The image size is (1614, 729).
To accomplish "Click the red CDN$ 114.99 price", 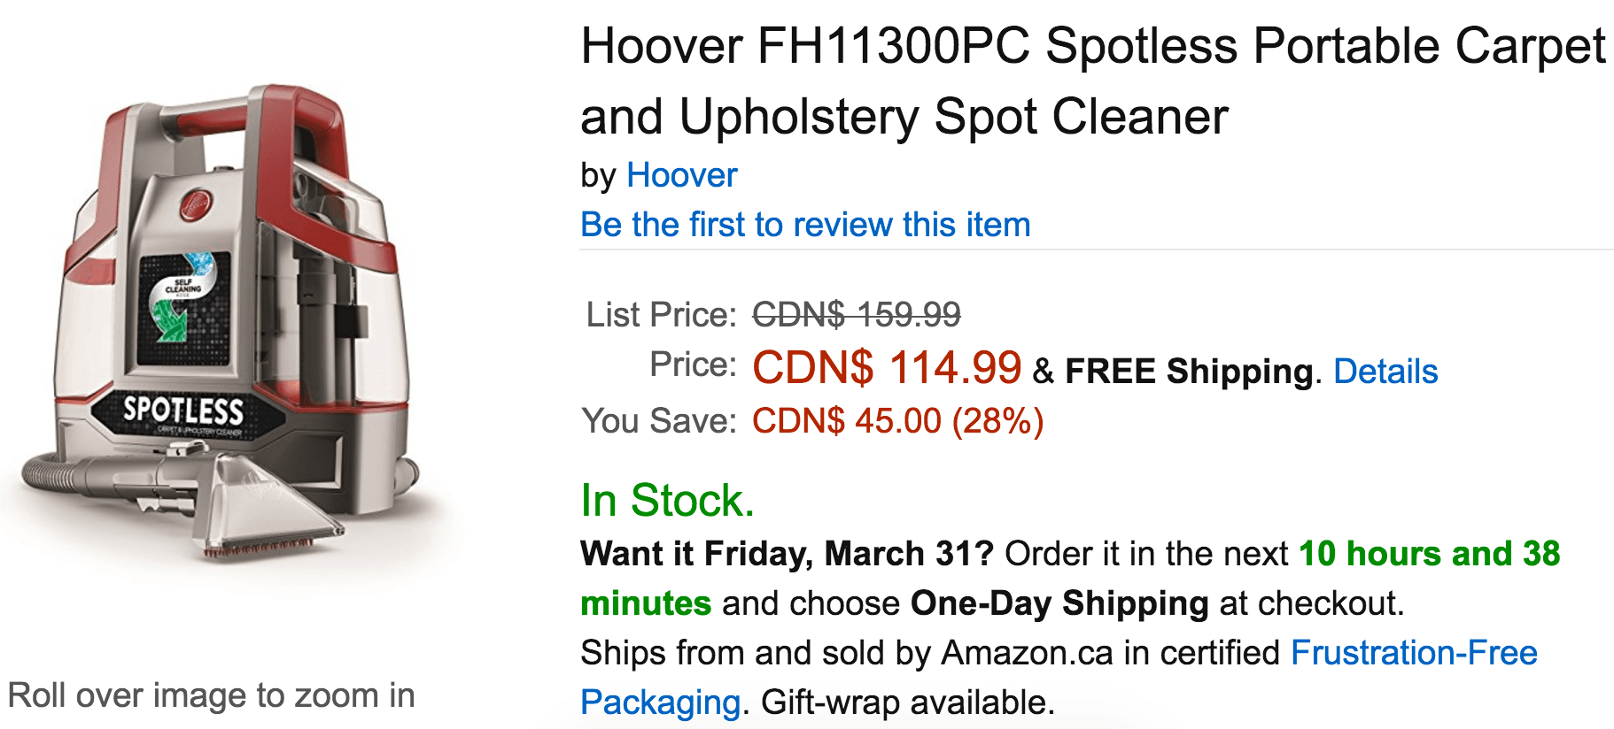I will click(887, 367).
